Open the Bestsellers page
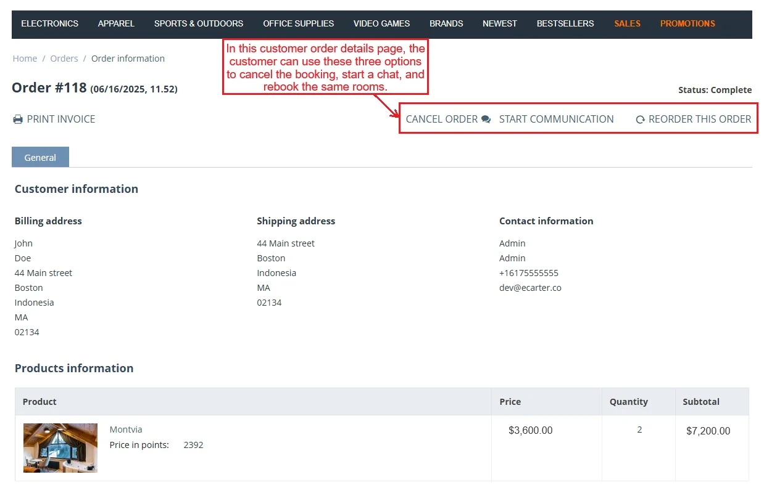 pyautogui.click(x=565, y=23)
